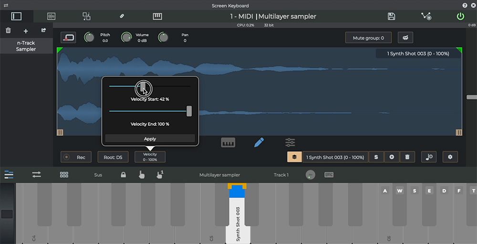Open the pads and notes view

pos(87,16)
